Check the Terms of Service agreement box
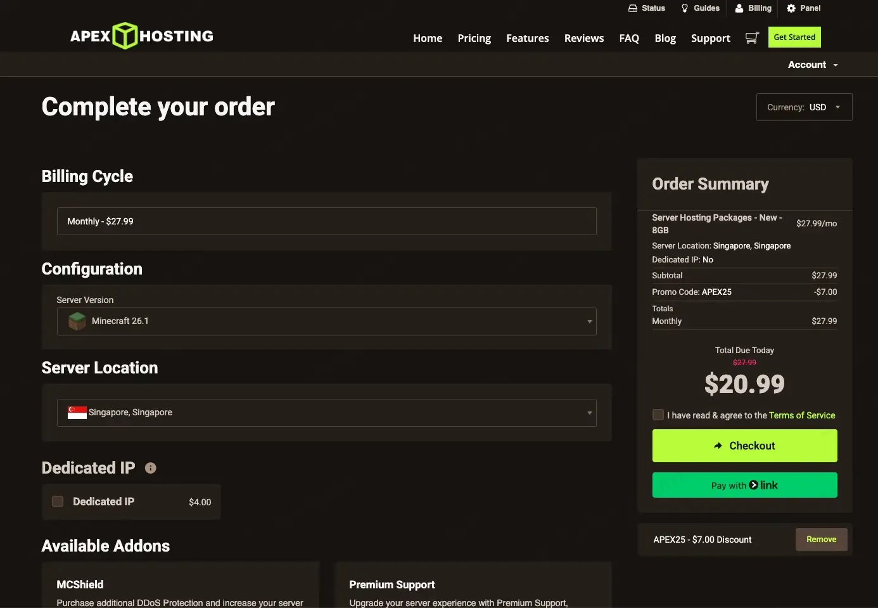 (658, 415)
